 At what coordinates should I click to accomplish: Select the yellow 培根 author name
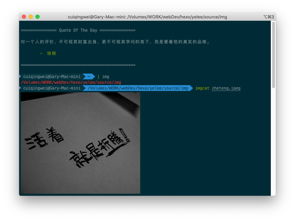coord(51,53)
